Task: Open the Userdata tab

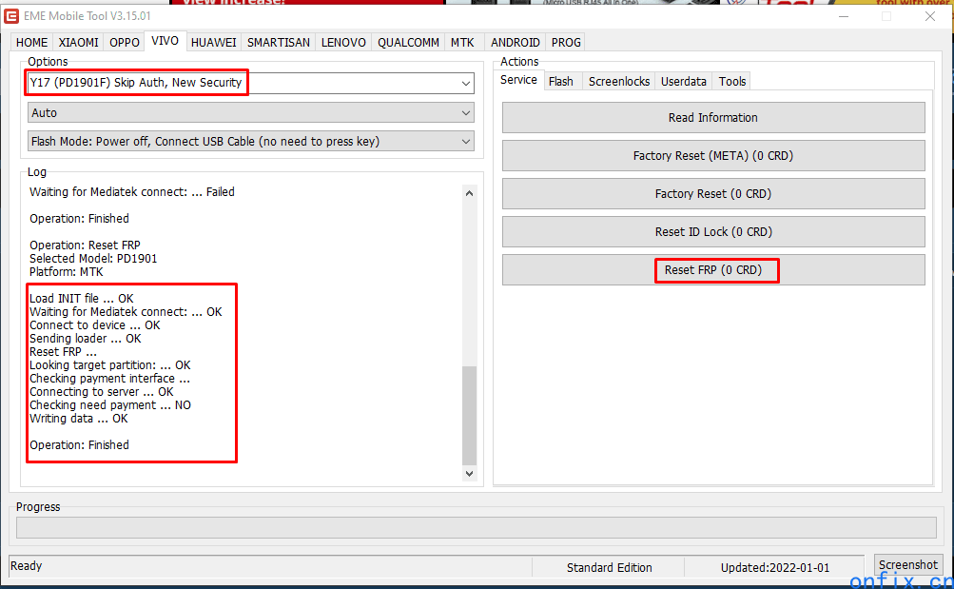Action: pos(684,82)
